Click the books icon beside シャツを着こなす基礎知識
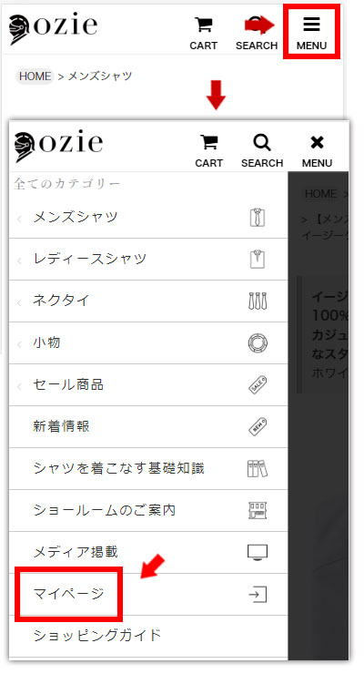Screen dimensions: 364x674 [258, 468]
